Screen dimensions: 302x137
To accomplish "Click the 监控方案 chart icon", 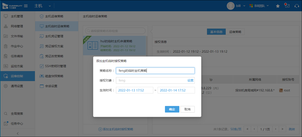I will pos(6,66).
